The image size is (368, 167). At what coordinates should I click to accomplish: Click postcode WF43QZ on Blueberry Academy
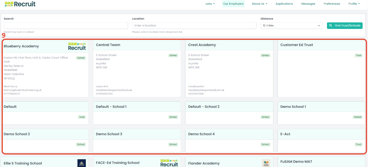click(x=9, y=78)
